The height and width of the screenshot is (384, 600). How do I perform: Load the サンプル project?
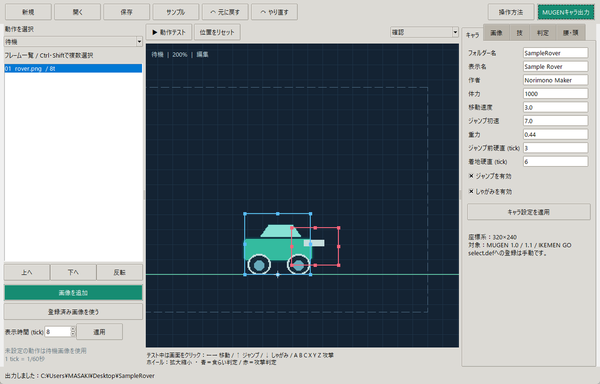click(176, 11)
